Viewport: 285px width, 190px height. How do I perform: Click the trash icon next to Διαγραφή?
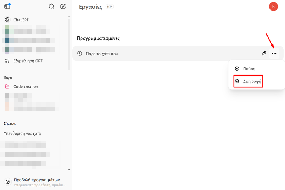pyautogui.click(x=237, y=81)
